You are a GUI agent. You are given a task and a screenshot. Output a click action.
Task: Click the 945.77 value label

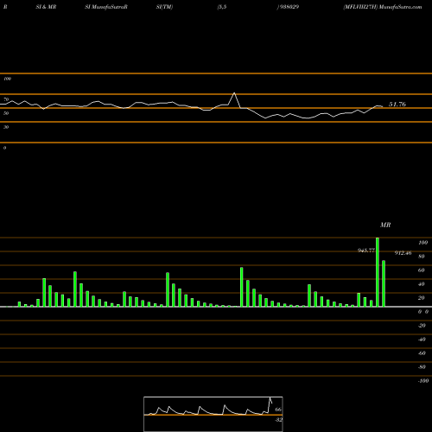[366, 251]
